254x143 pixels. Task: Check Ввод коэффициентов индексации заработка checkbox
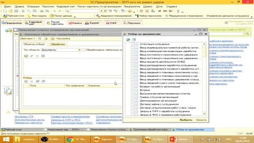tap(133, 51)
